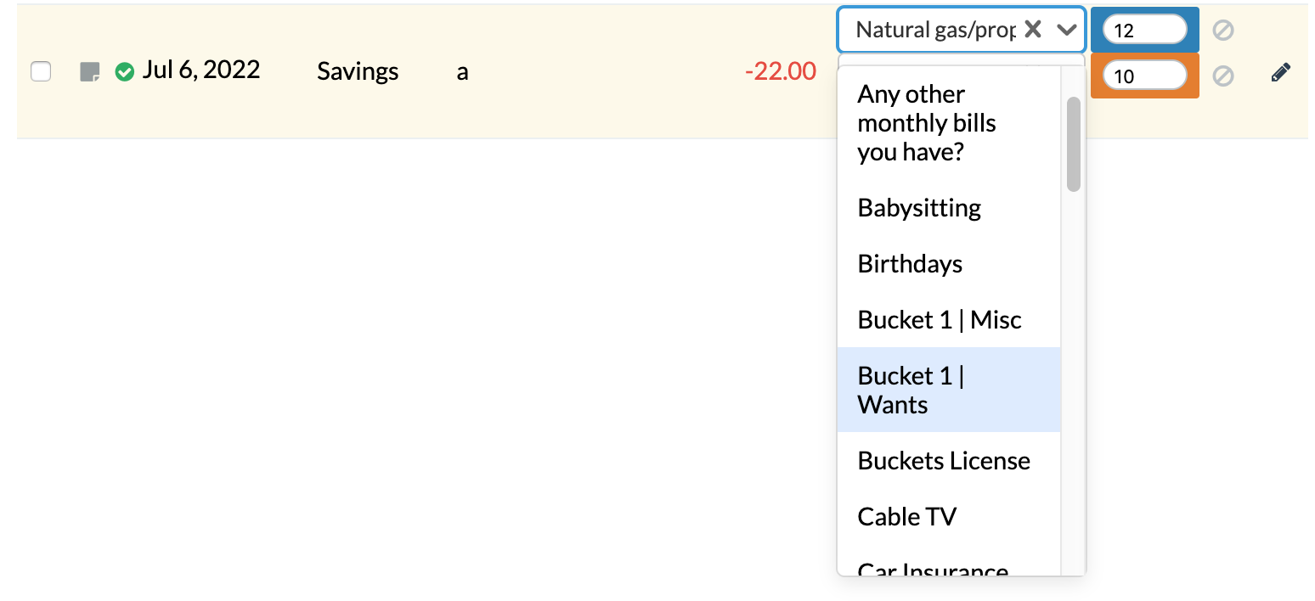Choose the Birthdays category option
This screenshot has height=601, width=1315.
909,264
